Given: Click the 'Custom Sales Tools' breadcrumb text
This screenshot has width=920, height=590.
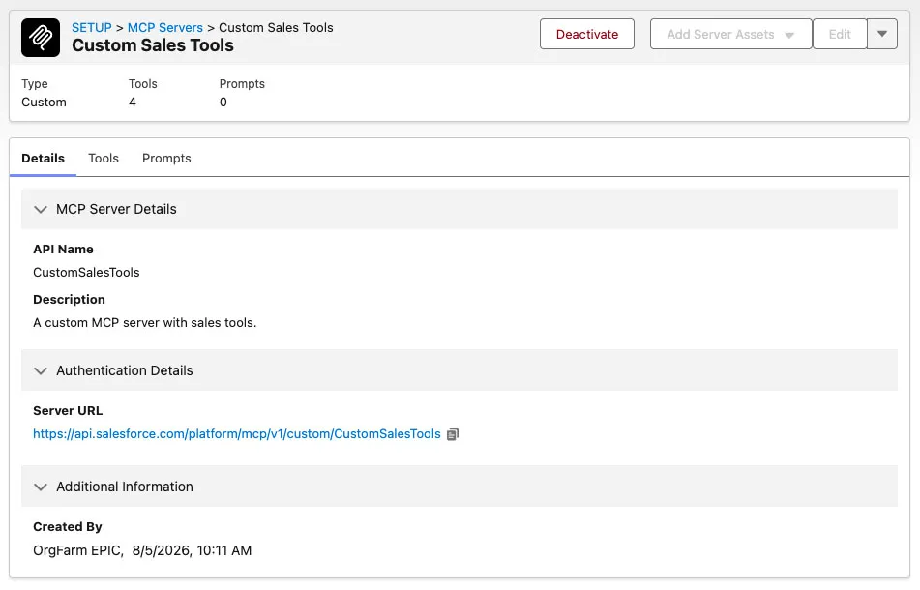Looking at the screenshot, I should point(276,27).
